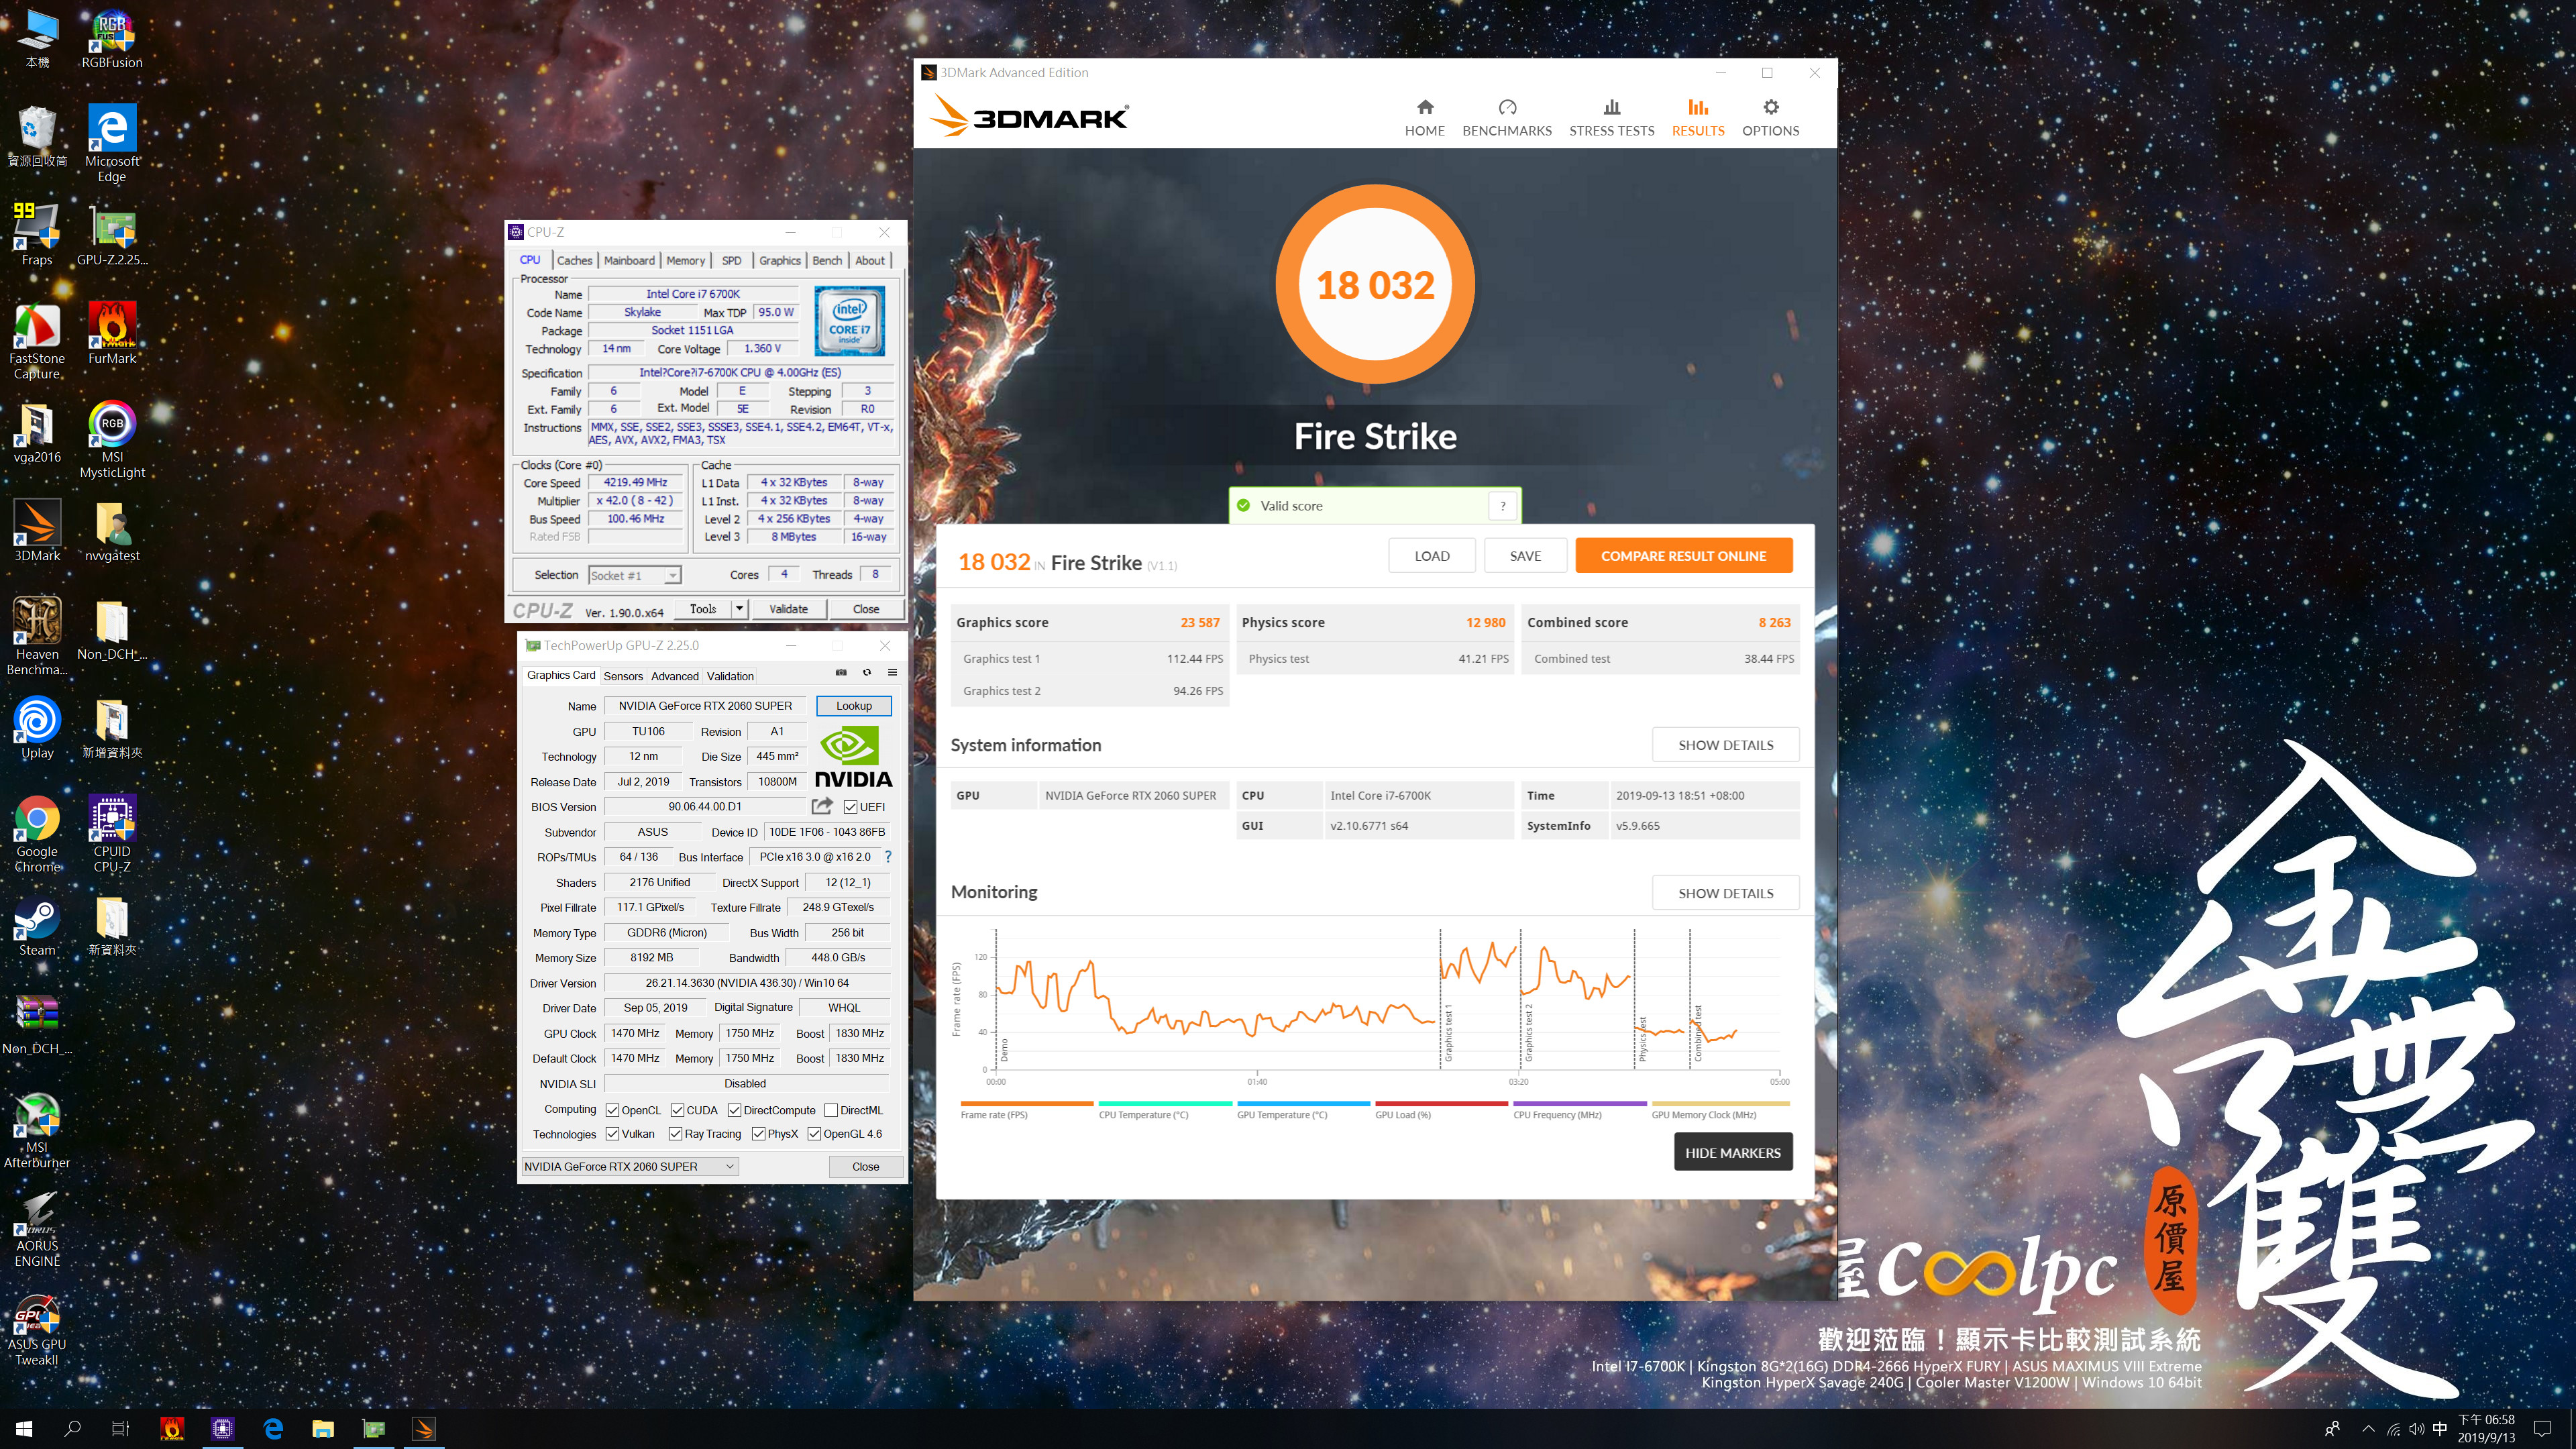The image size is (2576, 1449).
Task: Click SAVE button in 3DMark
Action: pyautogui.click(x=1525, y=556)
